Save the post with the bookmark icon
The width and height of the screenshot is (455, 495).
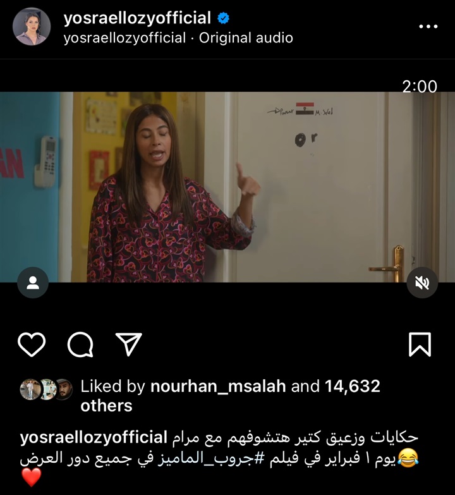(x=420, y=345)
